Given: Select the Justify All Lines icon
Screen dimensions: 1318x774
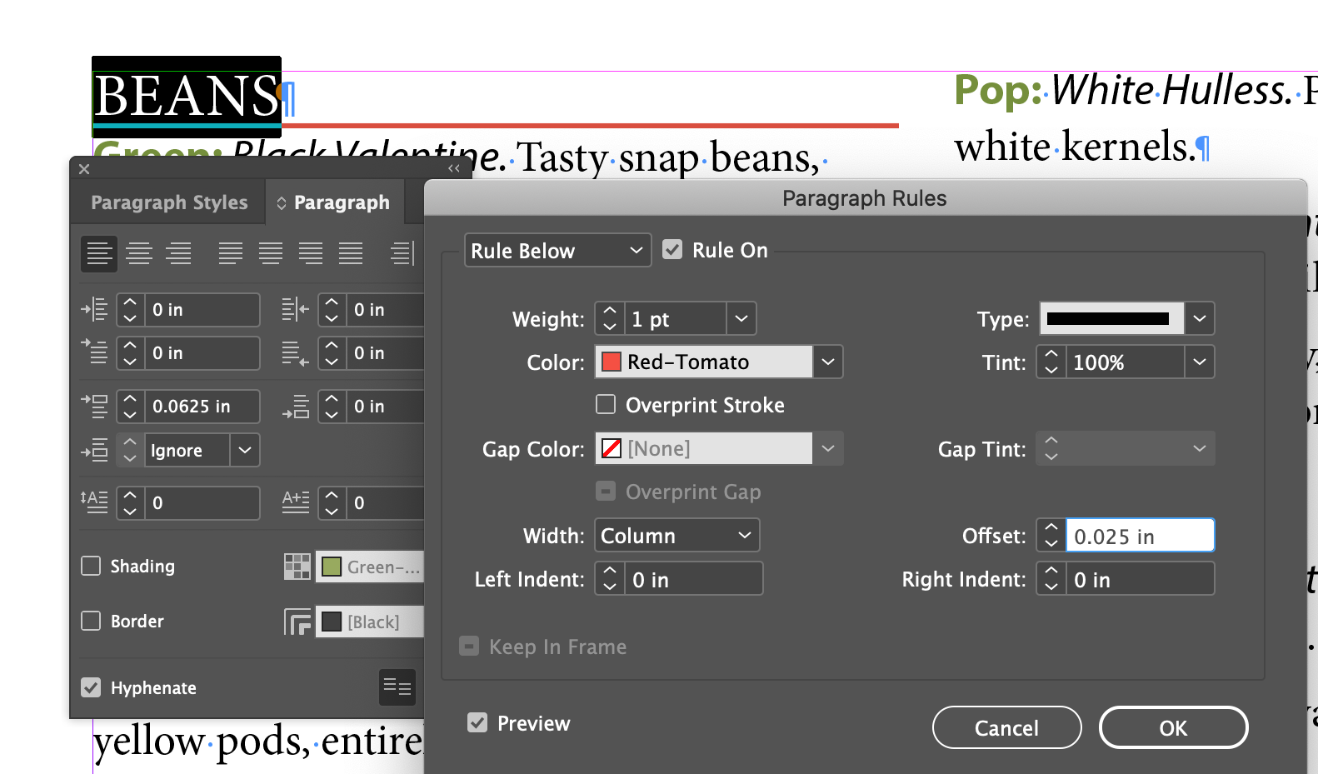Looking at the screenshot, I should tap(351, 253).
